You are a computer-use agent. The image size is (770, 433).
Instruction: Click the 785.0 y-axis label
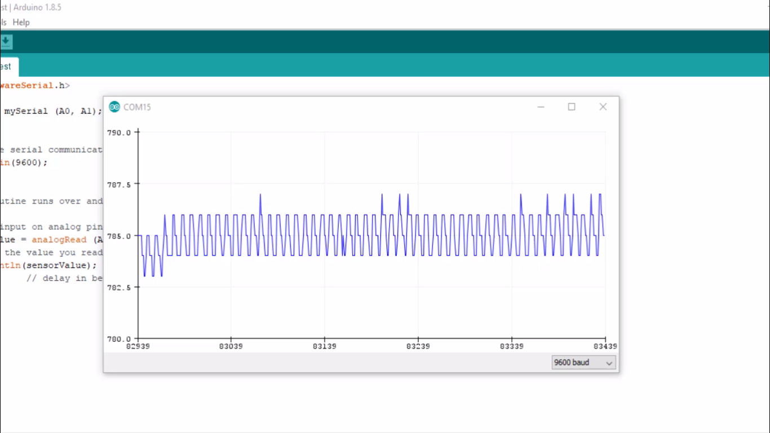pyautogui.click(x=119, y=236)
